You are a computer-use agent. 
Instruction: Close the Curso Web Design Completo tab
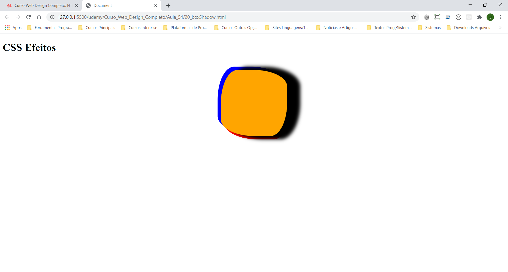tap(77, 6)
